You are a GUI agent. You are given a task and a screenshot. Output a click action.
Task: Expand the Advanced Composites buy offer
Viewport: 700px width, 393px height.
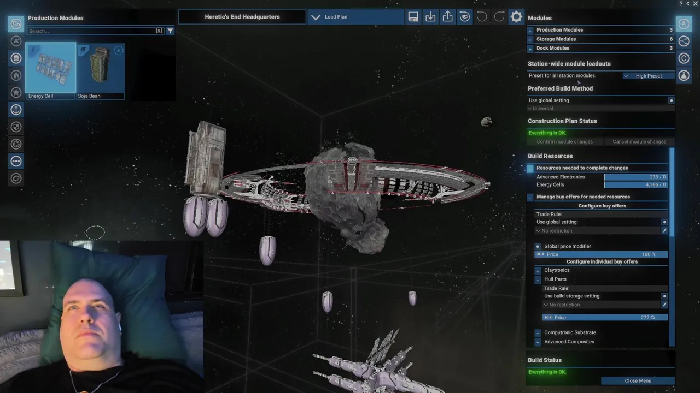click(538, 342)
